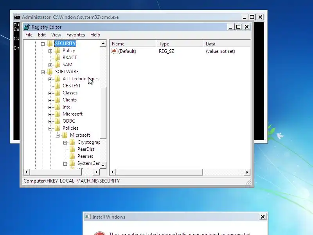Click the Registry Editor title bar icon
This screenshot has width=313, height=235.
pos(27,27)
